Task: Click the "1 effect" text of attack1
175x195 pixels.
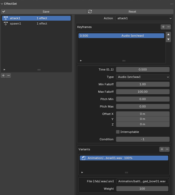Action: [42, 18]
